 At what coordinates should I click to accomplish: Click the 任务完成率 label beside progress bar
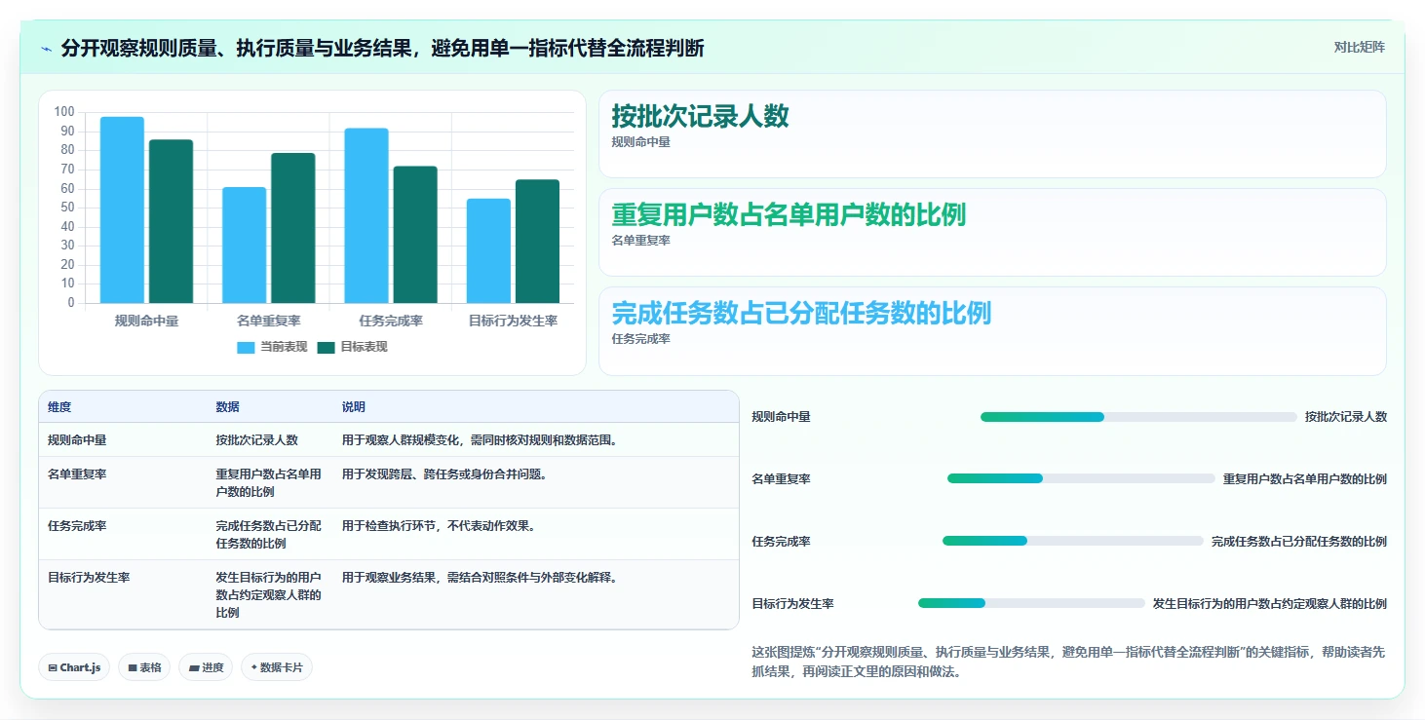tap(781, 542)
